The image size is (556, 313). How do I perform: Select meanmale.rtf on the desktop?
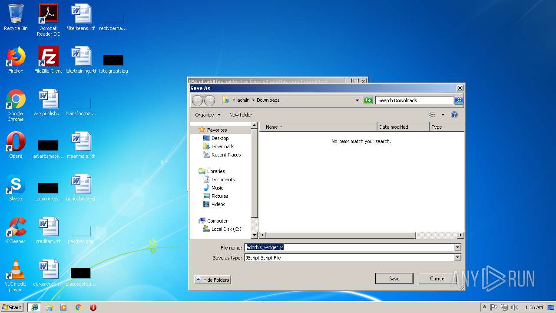(x=81, y=145)
